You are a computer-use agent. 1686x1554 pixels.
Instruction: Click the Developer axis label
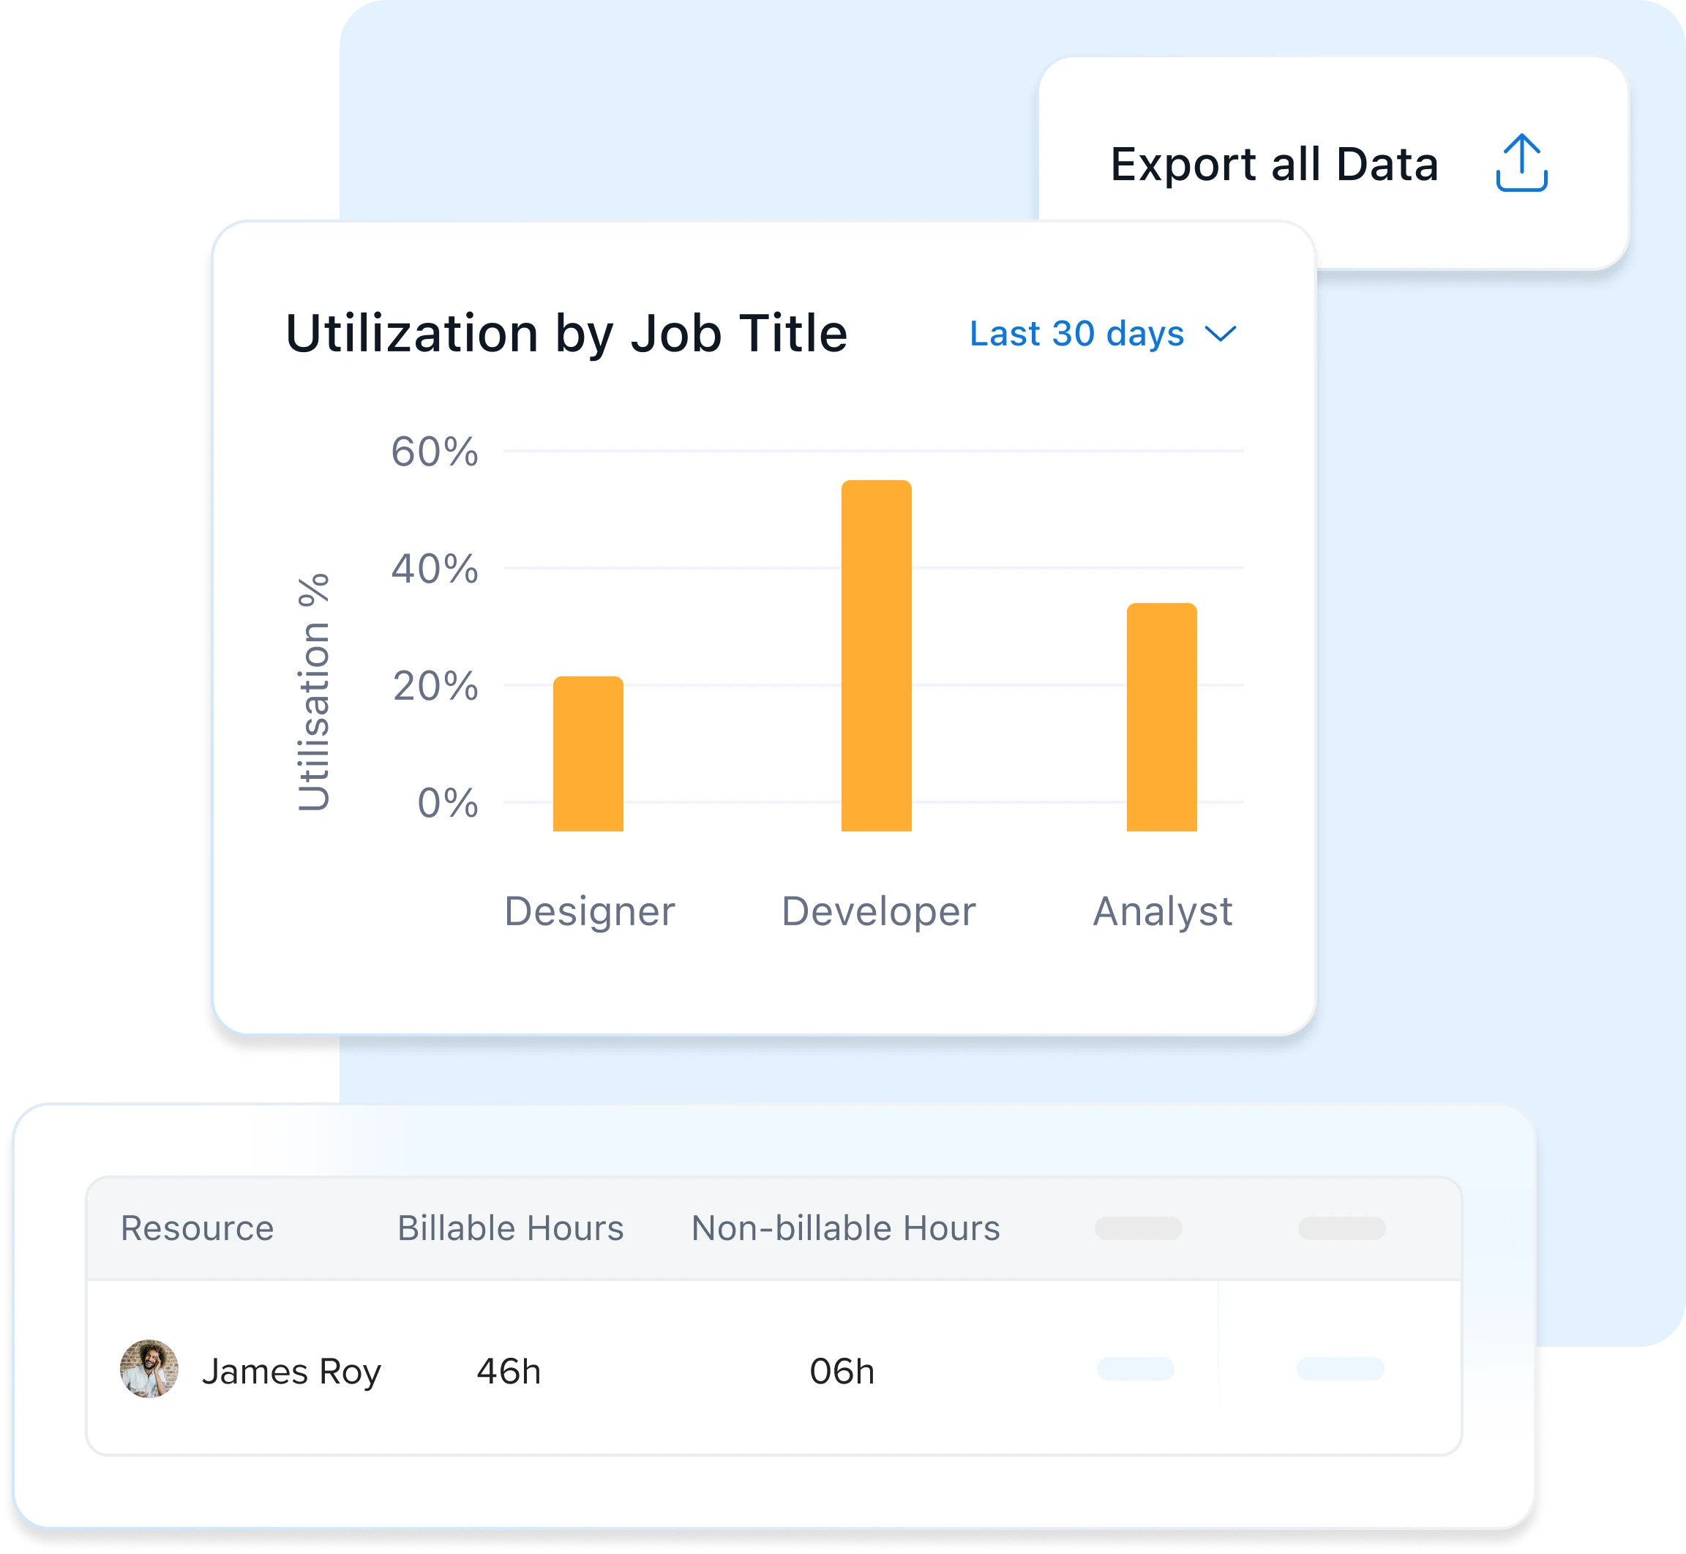pos(878,911)
